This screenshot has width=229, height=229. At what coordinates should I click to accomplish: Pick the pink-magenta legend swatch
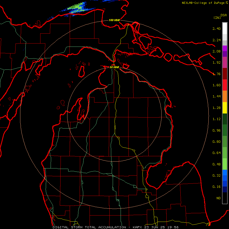[225, 62]
